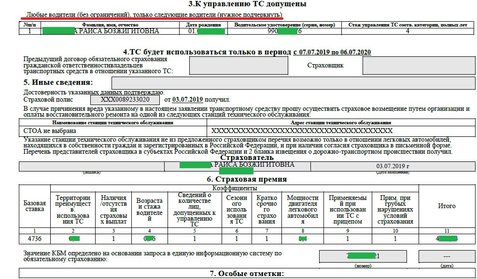Click the heading "3.К управлению ТС допущены"
The width and height of the screenshot is (477, 279).
[247, 4]
